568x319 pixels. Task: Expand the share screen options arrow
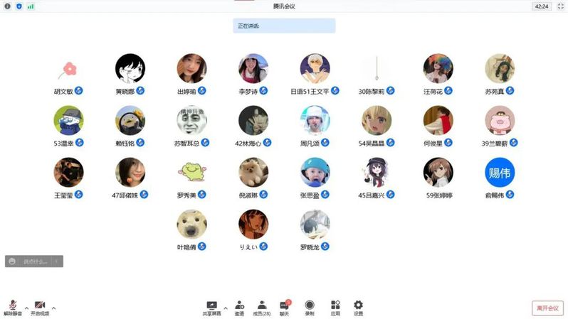pos(226,308)
